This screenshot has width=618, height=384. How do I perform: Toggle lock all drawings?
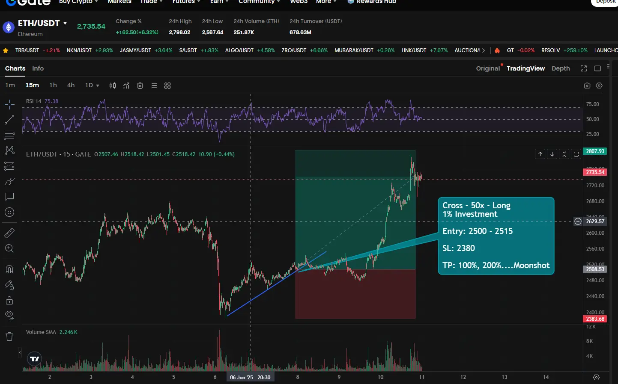point(9,300)
